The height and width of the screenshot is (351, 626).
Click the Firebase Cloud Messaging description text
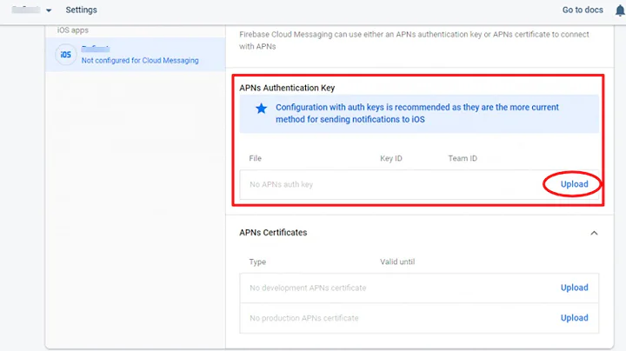[414, 40]
